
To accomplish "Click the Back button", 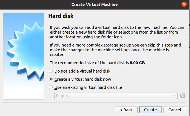I will click(x=126, y=110).
